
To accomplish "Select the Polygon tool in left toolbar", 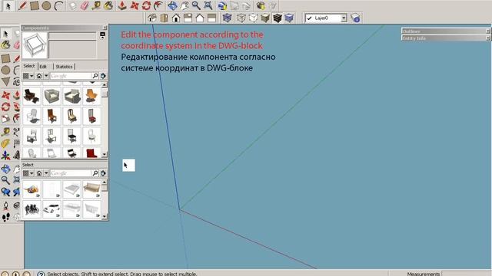I will click(5, 82).
